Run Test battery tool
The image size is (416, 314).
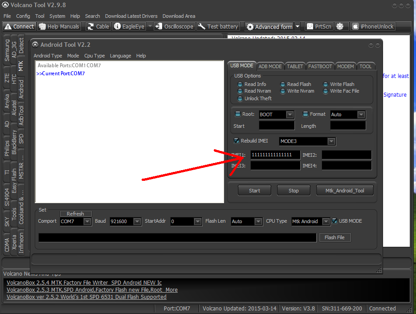pos(218,27)
